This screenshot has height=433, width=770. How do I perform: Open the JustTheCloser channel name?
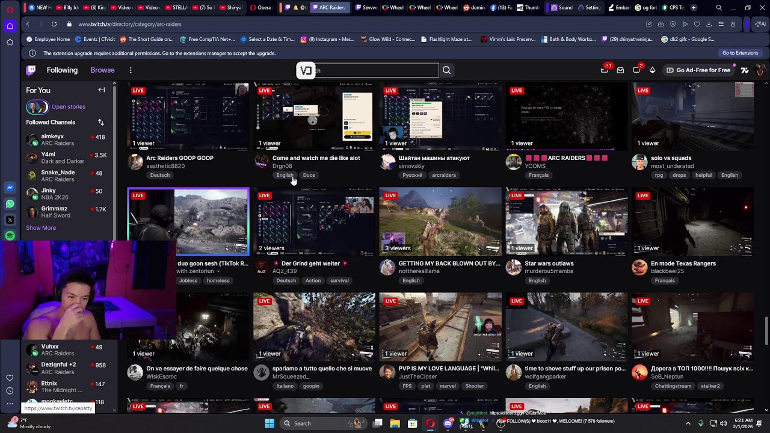418,376
